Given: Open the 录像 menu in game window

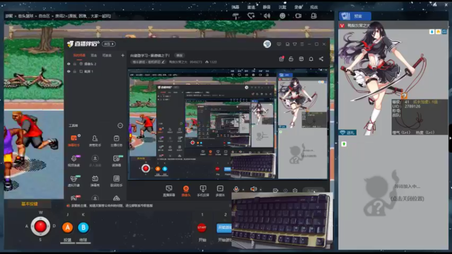Looking at the screenshot, I should [298, 7].
